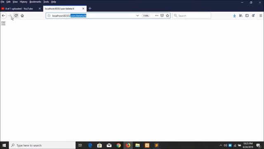Image resolution: width=264 pixels, height=149 pixels.
Task: Open the clock and calendar
Action: pyautogui.click(x=248, y=145)
